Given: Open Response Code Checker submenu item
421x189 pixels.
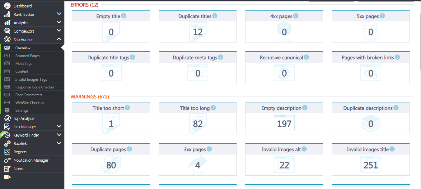Looking at the screenshot, I should pos(32,87).
